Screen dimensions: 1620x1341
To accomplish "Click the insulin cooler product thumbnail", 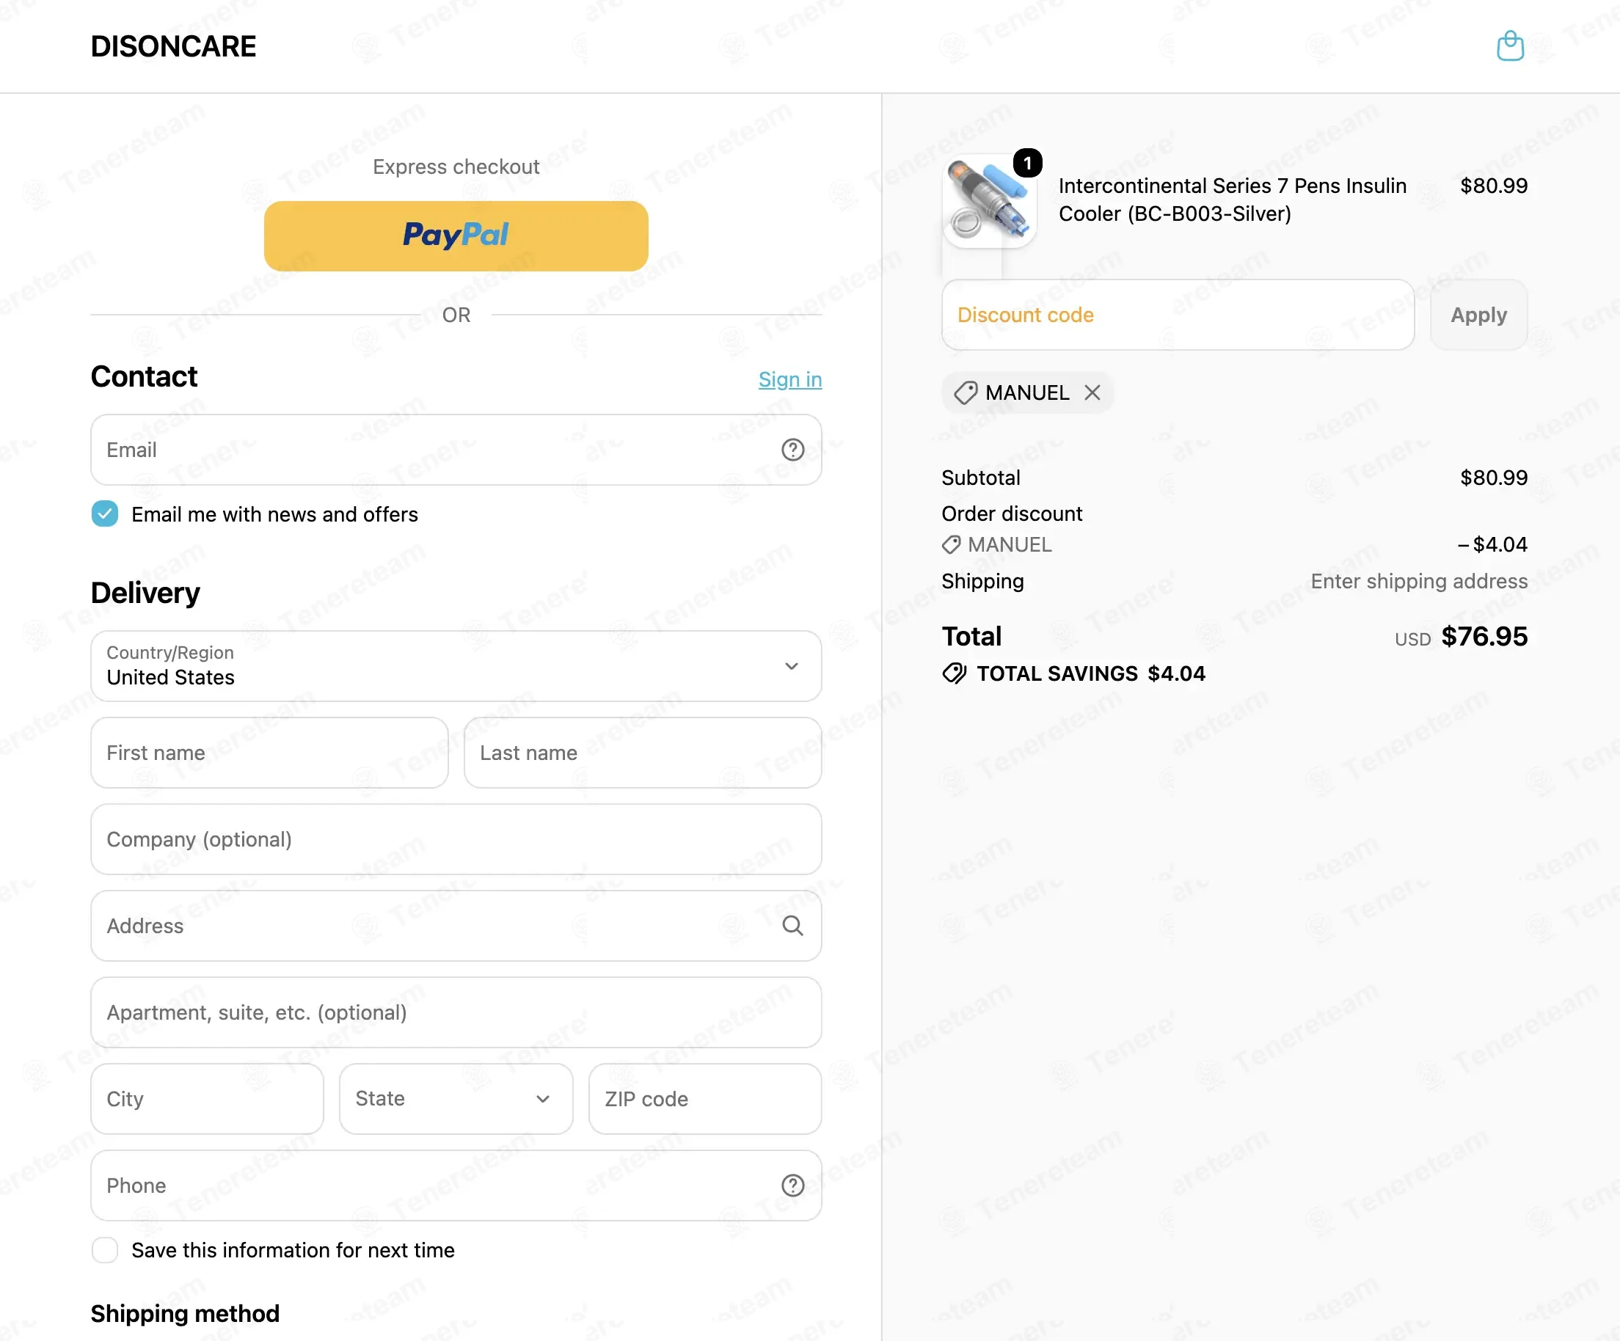I will coord(989,201).
